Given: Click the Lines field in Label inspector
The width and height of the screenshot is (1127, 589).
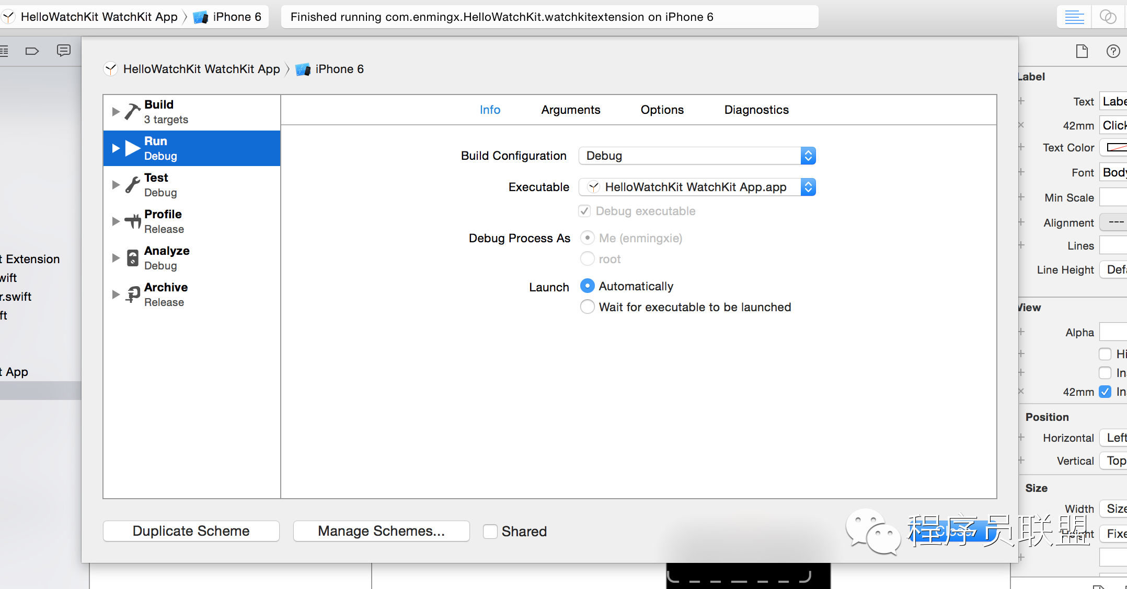Looking at the screenshot, I should [1113, 245].
